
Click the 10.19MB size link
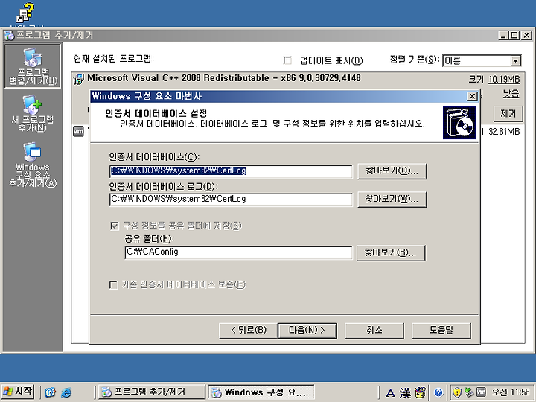pyautogui.click(x=504, y=80)
